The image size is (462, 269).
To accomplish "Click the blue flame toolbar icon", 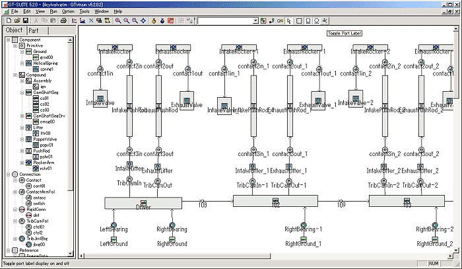I will coord(162,20).
